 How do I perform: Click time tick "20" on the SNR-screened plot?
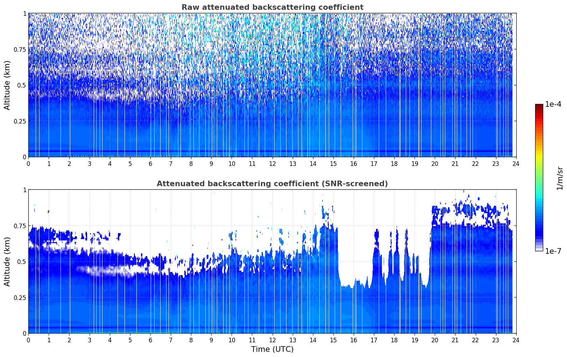pos(435,340)
